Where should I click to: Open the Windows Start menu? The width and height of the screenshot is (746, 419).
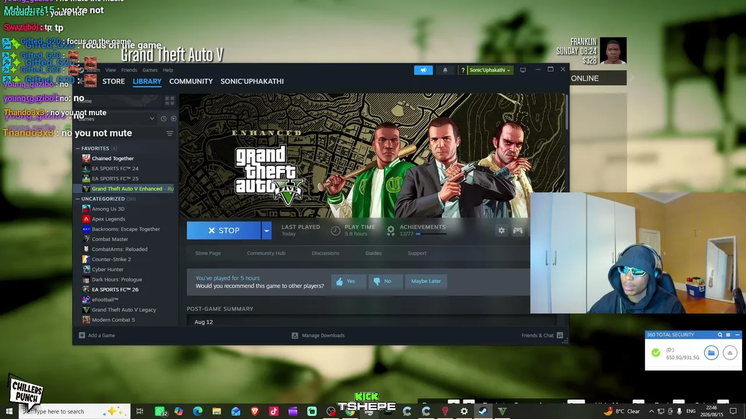tap(9, 411)
